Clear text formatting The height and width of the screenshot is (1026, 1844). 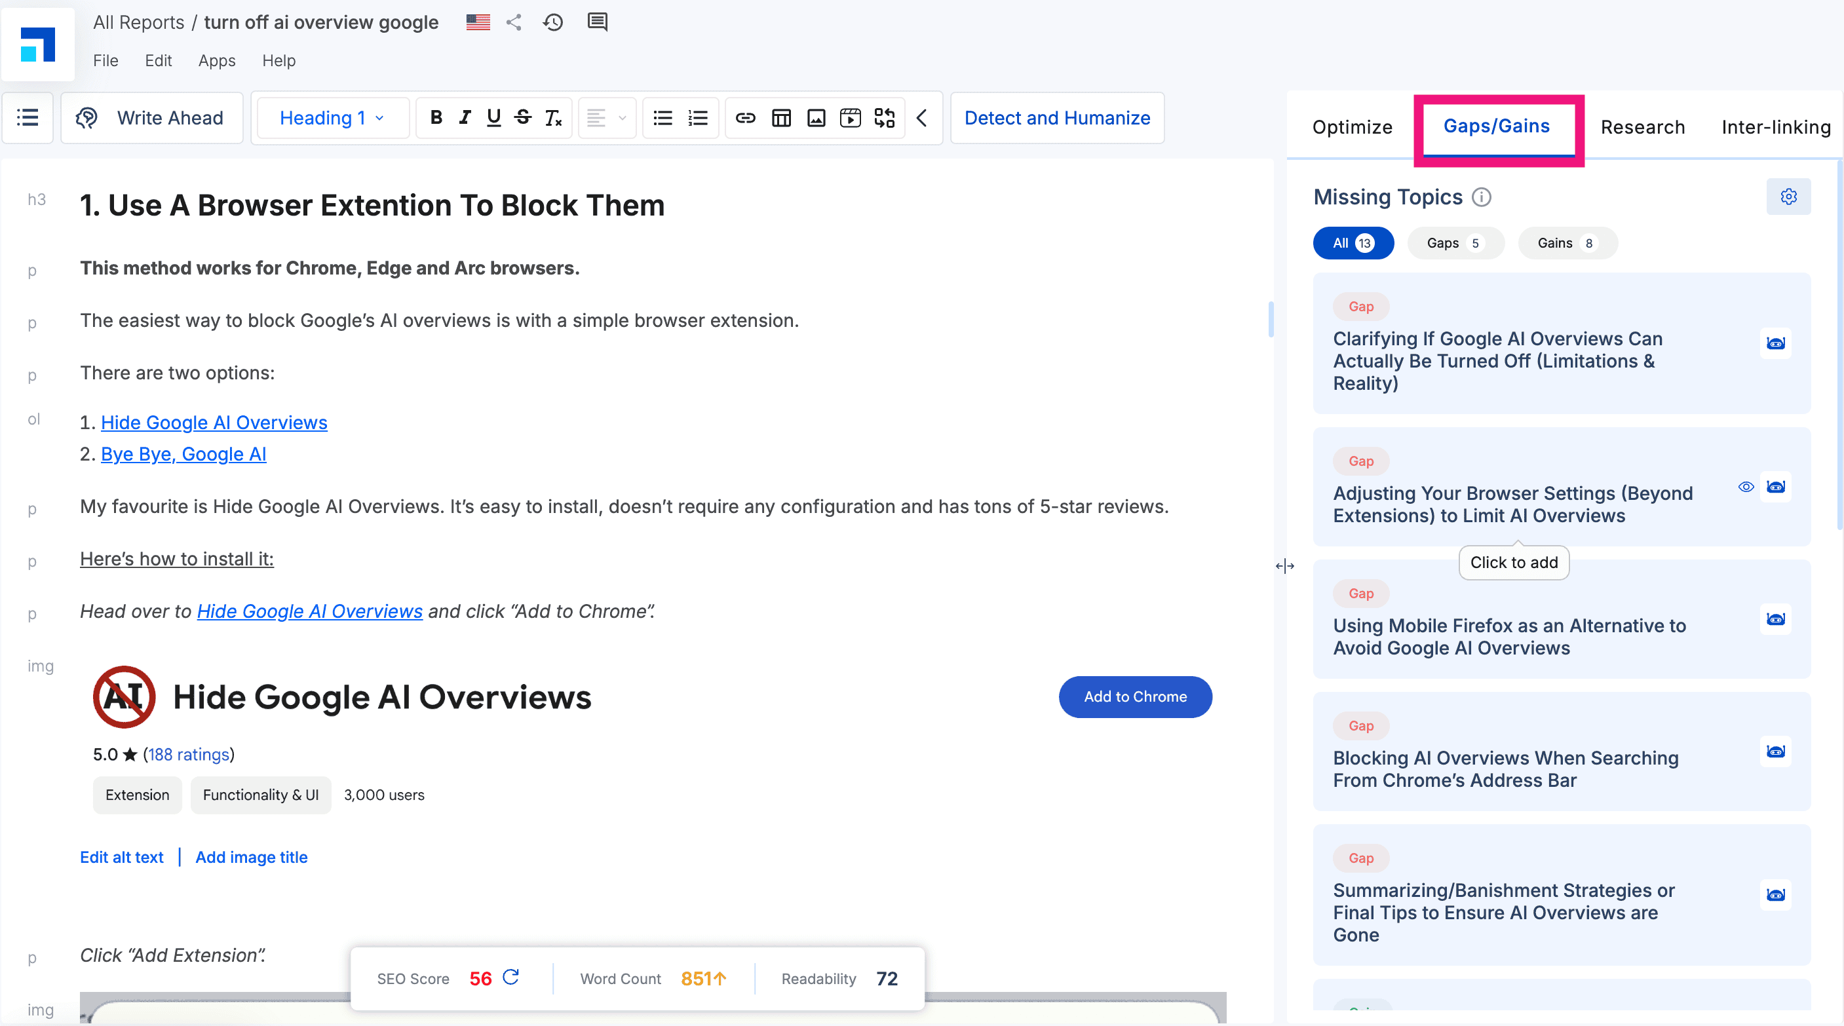[553, 117]
